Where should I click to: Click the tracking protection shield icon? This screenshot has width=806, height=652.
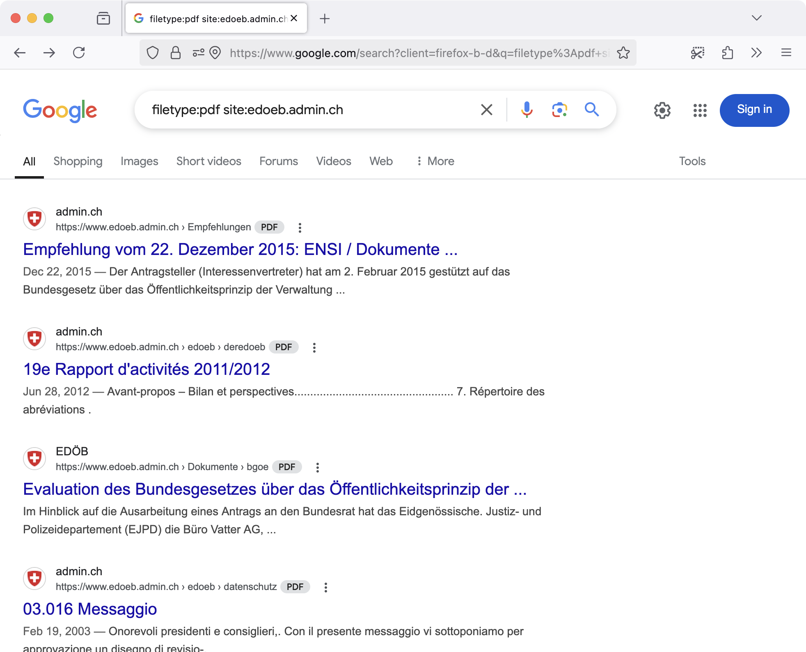coord(153,53)
